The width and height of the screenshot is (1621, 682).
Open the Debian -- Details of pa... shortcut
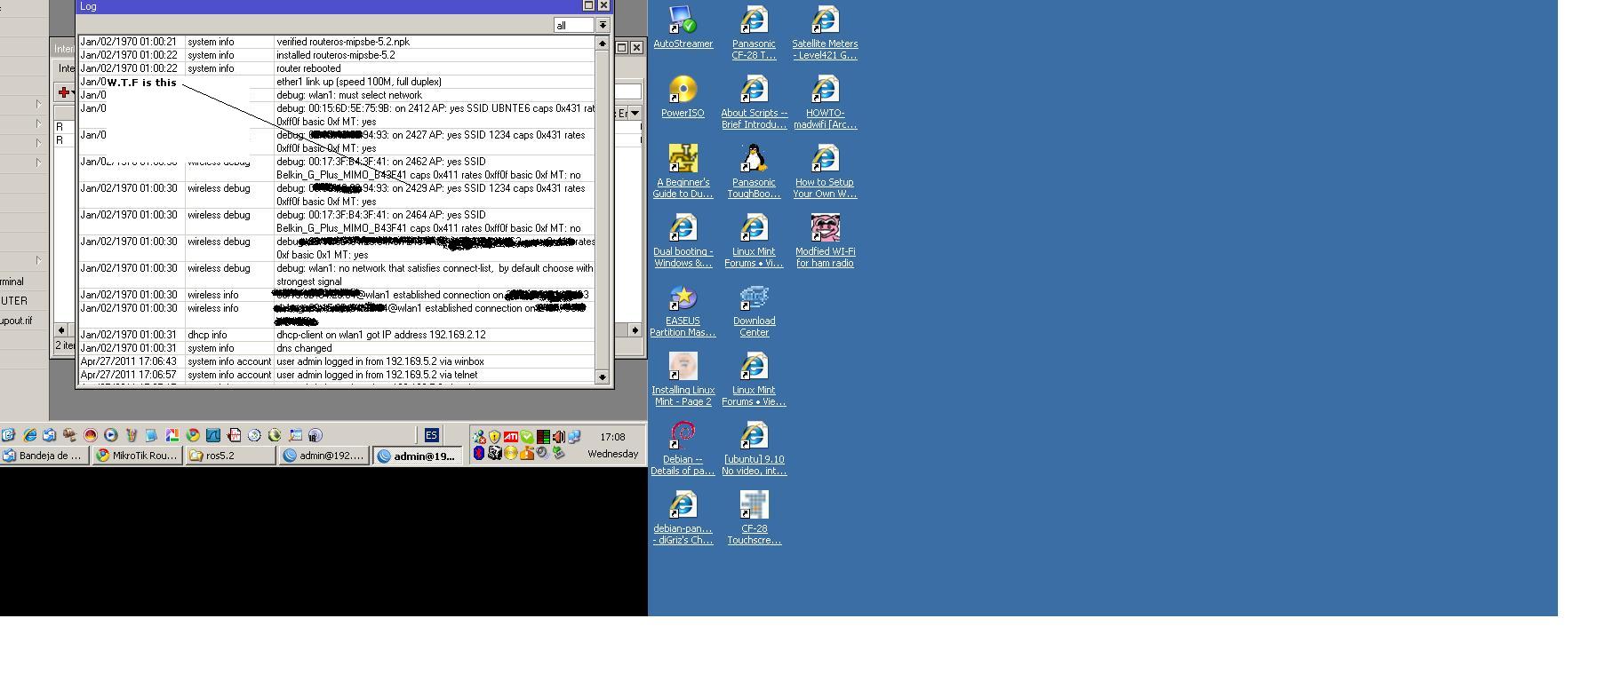[683, 448]
